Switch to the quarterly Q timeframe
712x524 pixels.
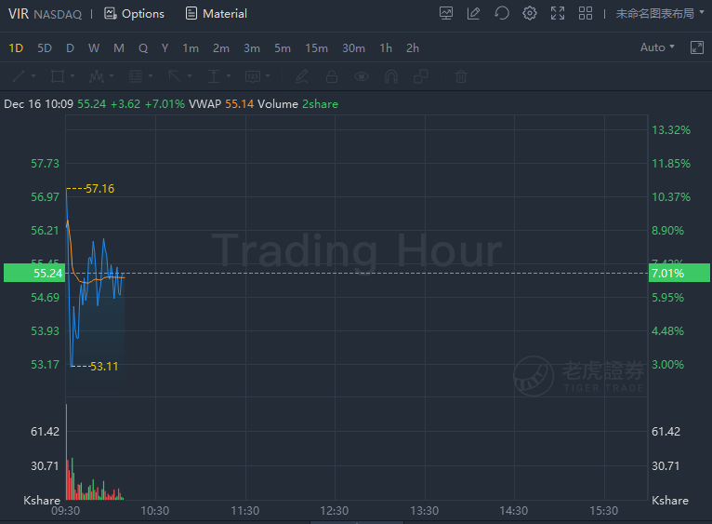click(x=143, y=47)
